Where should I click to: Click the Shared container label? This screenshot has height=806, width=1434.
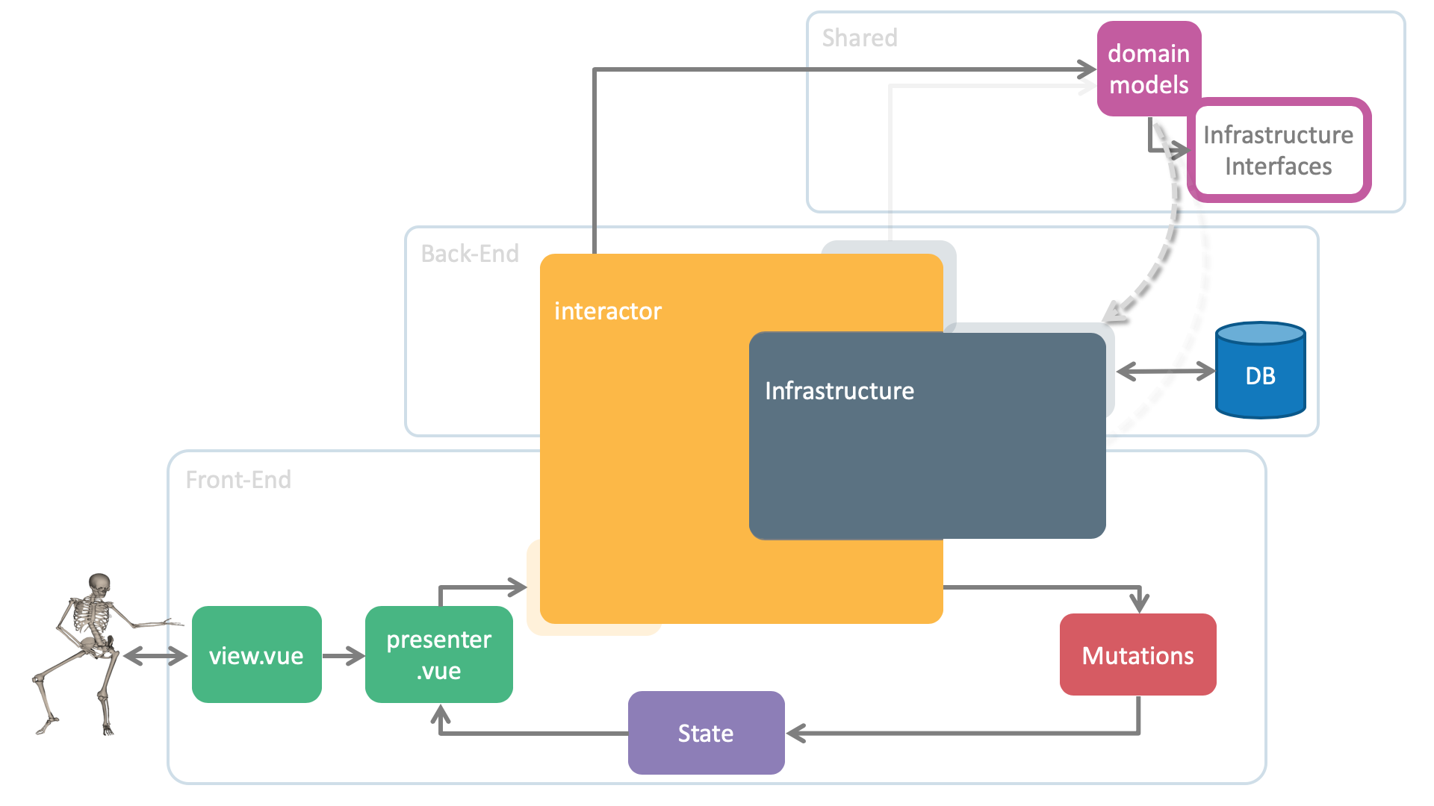click(x=860, y=38)
